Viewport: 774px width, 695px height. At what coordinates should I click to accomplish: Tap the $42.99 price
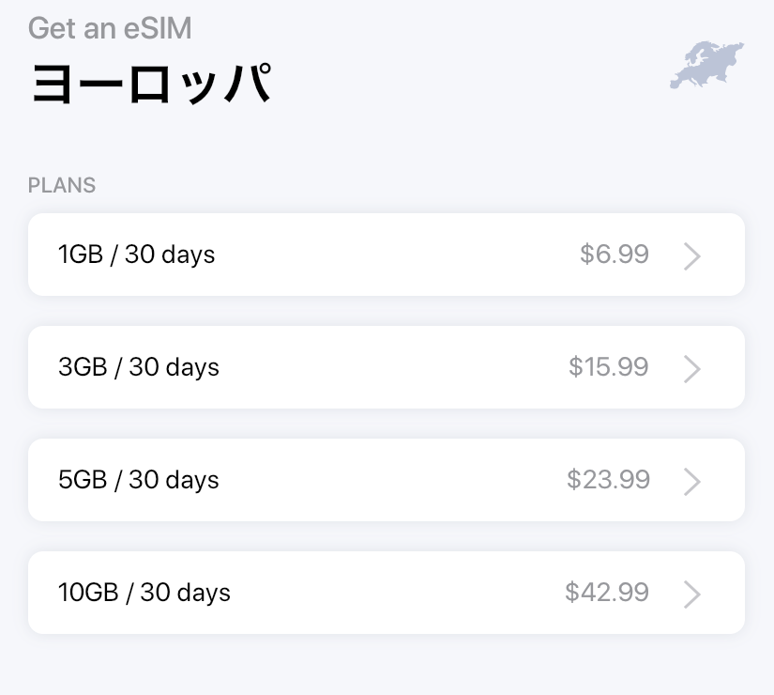[x=607, y=593]
